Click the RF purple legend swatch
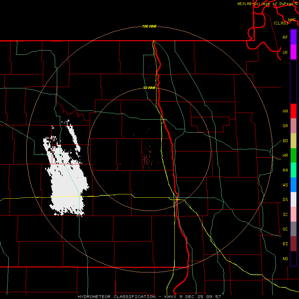The image size is (299, 299). pyautogui.click(x=293, y=37)
